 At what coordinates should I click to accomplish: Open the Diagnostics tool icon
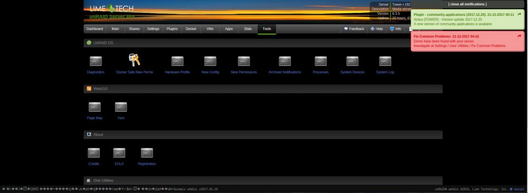[x=96, y=61]
